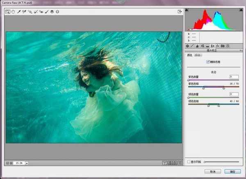Select the Zoom tool in the toolbar

pos(8,12)
